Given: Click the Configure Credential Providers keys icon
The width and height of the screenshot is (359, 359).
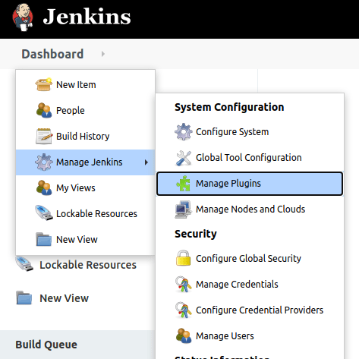Looking at the screenshot, I should point(184,310).
